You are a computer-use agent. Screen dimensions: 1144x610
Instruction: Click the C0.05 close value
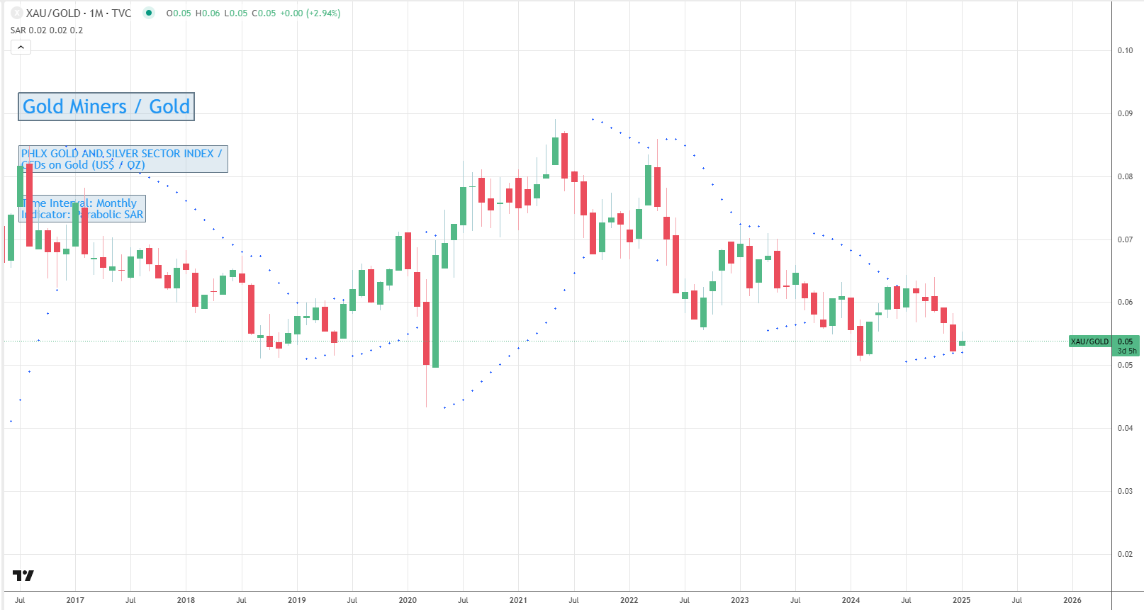264,13
